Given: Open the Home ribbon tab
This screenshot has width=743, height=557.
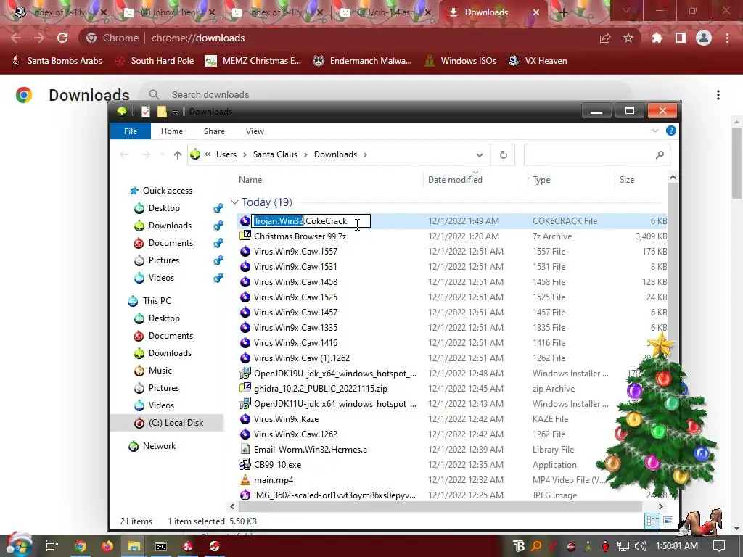Looking at the screenshot, I should [171, 131].
